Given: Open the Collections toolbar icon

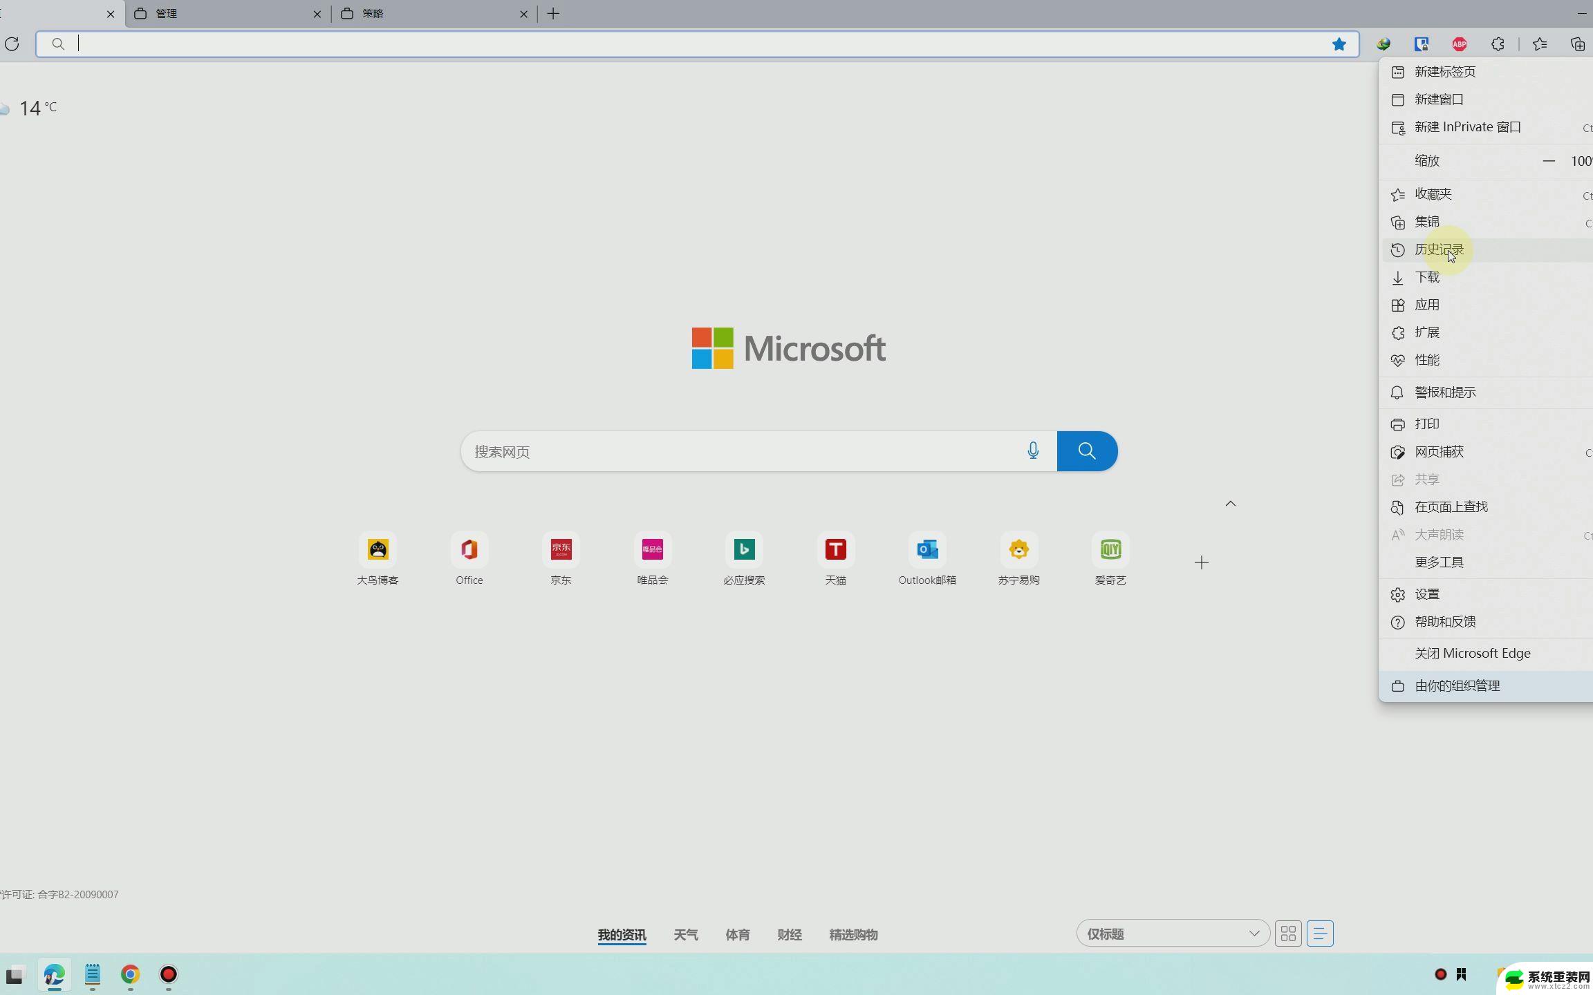Looking at the screenshot, I should click(1578, 44).
